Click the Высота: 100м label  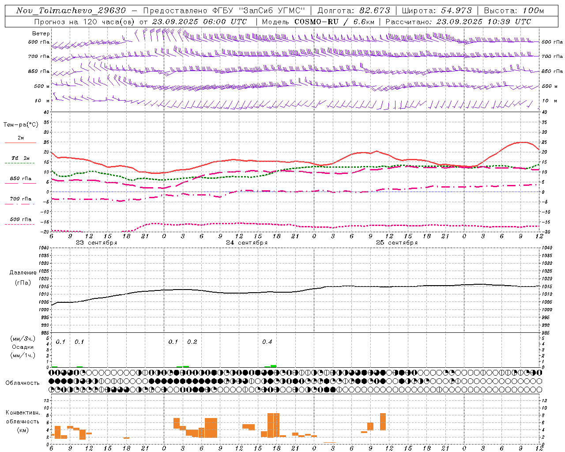point(514,11)
